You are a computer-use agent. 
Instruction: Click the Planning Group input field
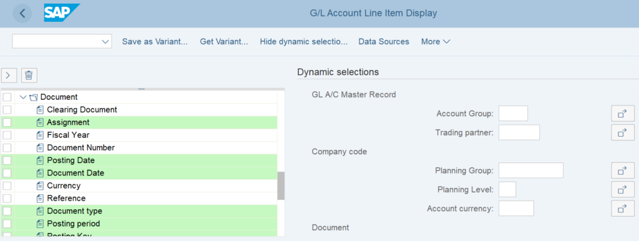[531, 170]
